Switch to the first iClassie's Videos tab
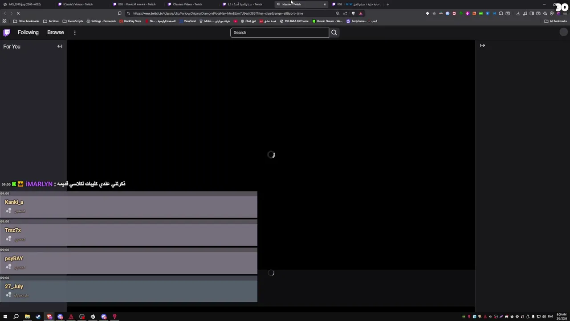The image size is (570, 321). (x=78, y=4)
